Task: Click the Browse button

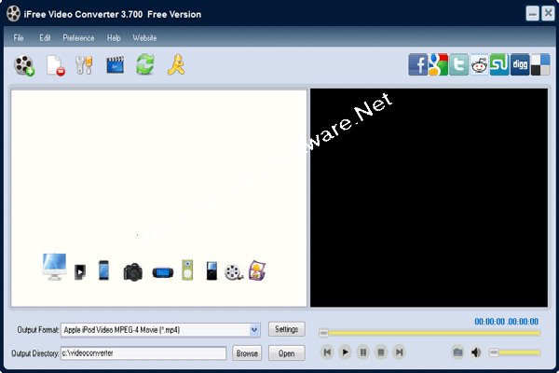Action: (x=247, y=353)
